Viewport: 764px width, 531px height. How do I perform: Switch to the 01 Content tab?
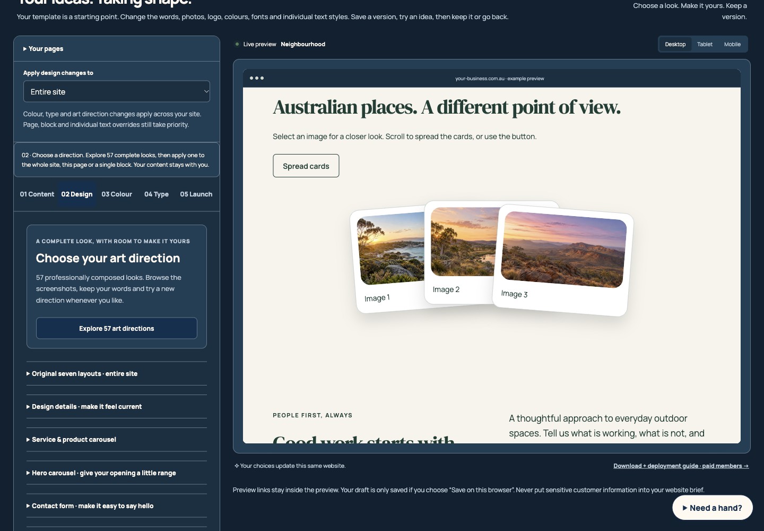click(37, 194)
